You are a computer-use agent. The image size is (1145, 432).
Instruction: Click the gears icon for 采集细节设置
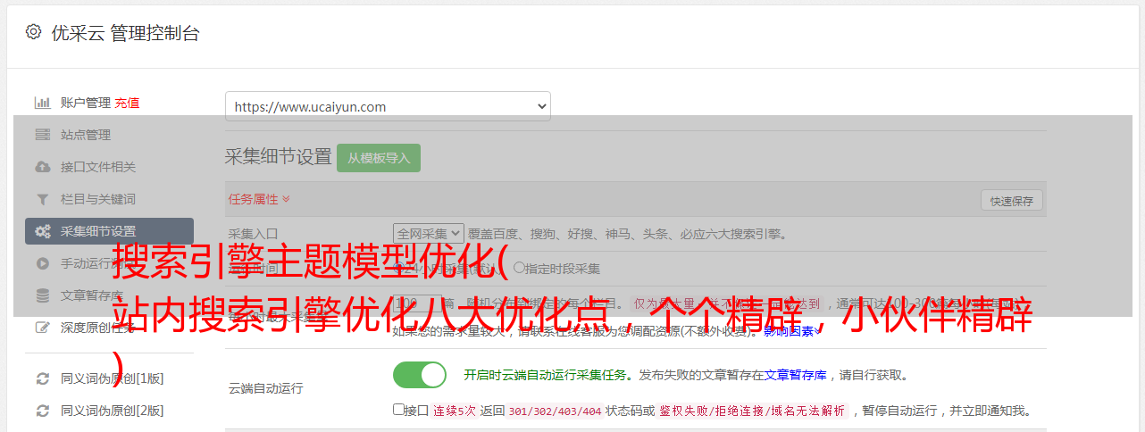[x=42, y=231]
